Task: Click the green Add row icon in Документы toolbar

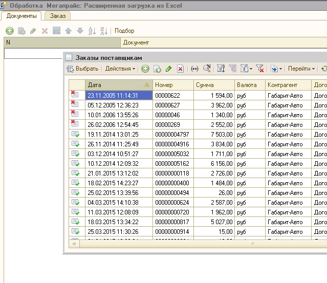Action: [10, 31]
